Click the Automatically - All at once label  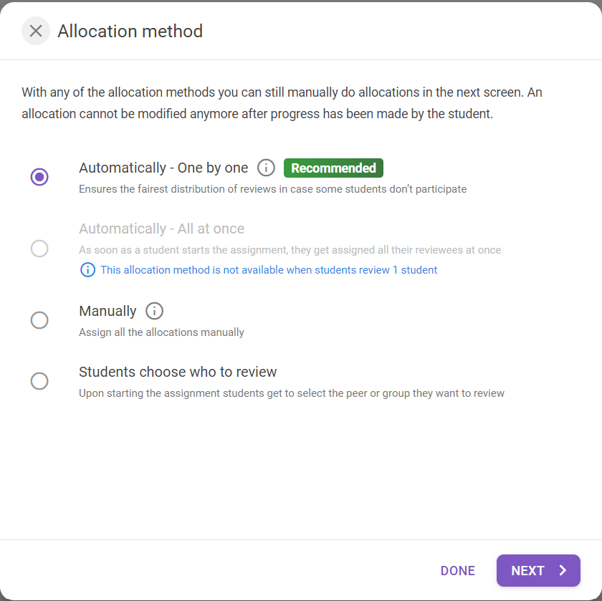(162, 229)
